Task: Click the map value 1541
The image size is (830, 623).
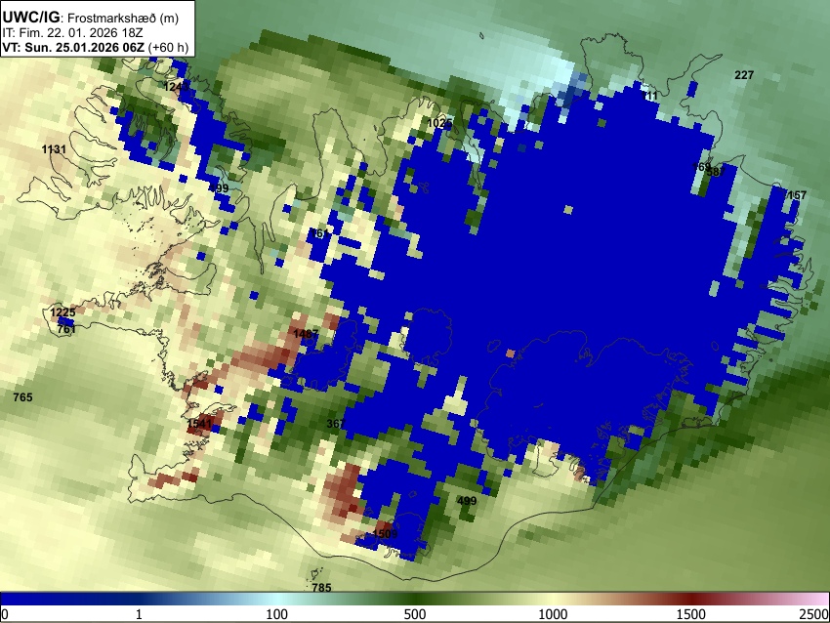Action: pos(199,424)
